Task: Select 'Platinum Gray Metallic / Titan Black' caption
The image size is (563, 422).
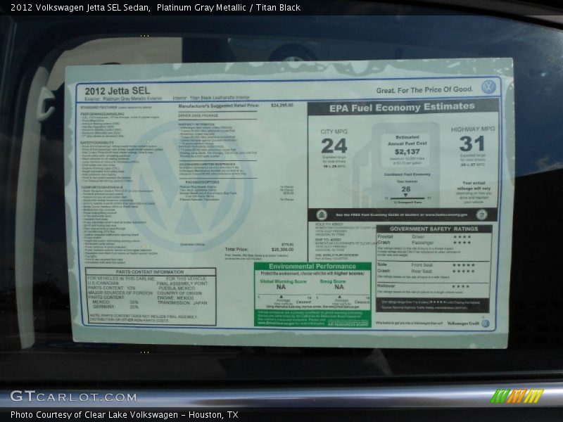Action: coord(228,8)
